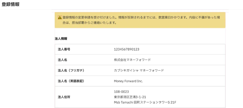This screenshot has width=243, height=108.
Task: Click the yellow change-request notification banner
Action: pyautogui.click(x=140, y=20)
